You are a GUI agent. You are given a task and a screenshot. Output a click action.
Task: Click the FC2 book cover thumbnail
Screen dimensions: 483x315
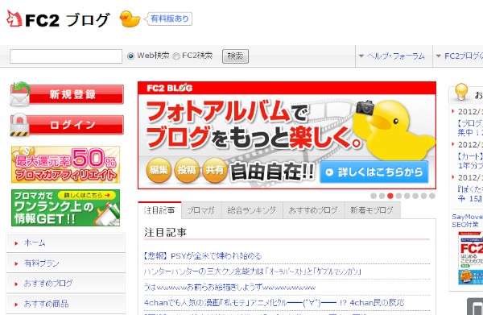coord(471,258)
